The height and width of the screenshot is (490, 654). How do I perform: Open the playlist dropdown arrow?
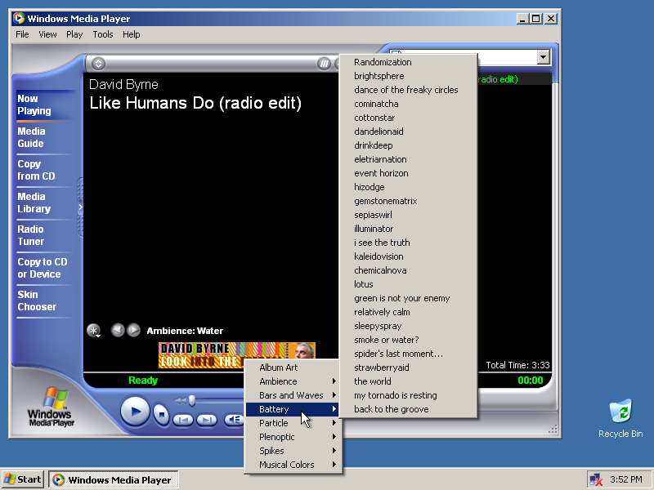click(x=543, y=57)
